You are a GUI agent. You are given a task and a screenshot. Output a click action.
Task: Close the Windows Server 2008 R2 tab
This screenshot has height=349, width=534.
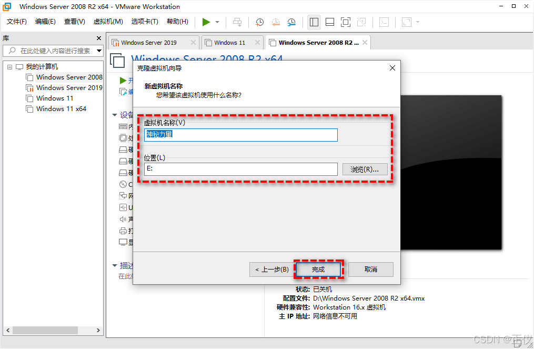point(365,42)
